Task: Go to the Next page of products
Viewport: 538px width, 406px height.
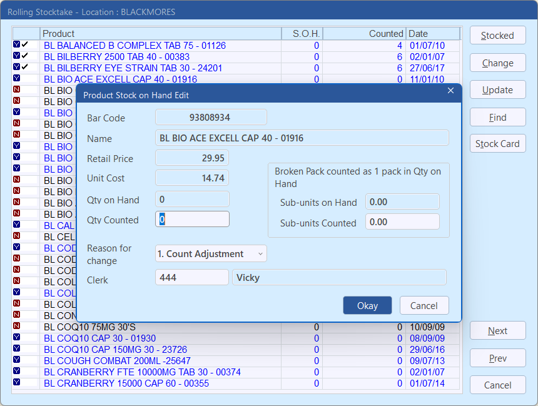Action: pos(497,331)
